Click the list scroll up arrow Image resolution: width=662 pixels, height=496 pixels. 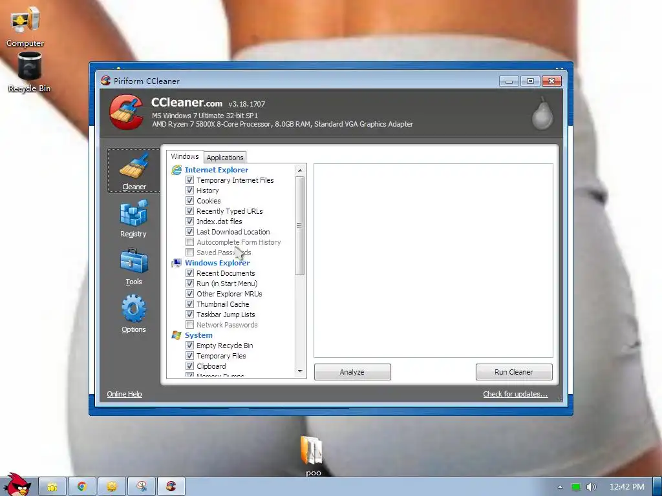coord(300,170)
